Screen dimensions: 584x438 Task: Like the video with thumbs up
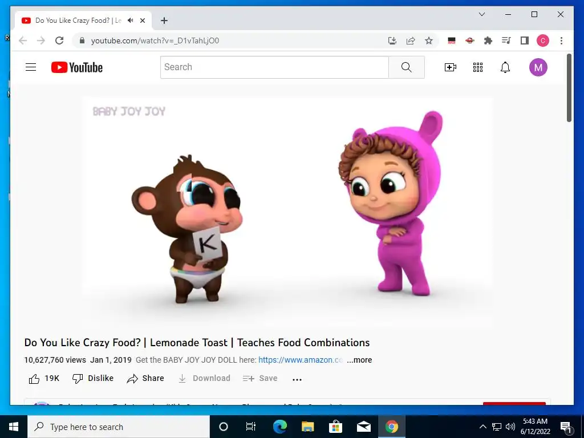coord(34,379)
